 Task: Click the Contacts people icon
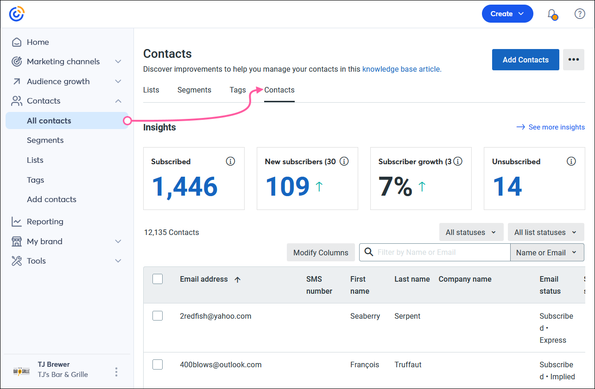coord(17,101)
